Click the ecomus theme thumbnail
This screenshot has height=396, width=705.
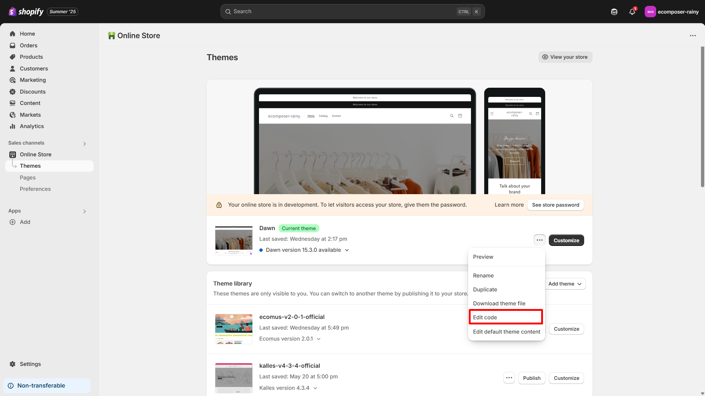pyautogui.click(x=233, y=328)
